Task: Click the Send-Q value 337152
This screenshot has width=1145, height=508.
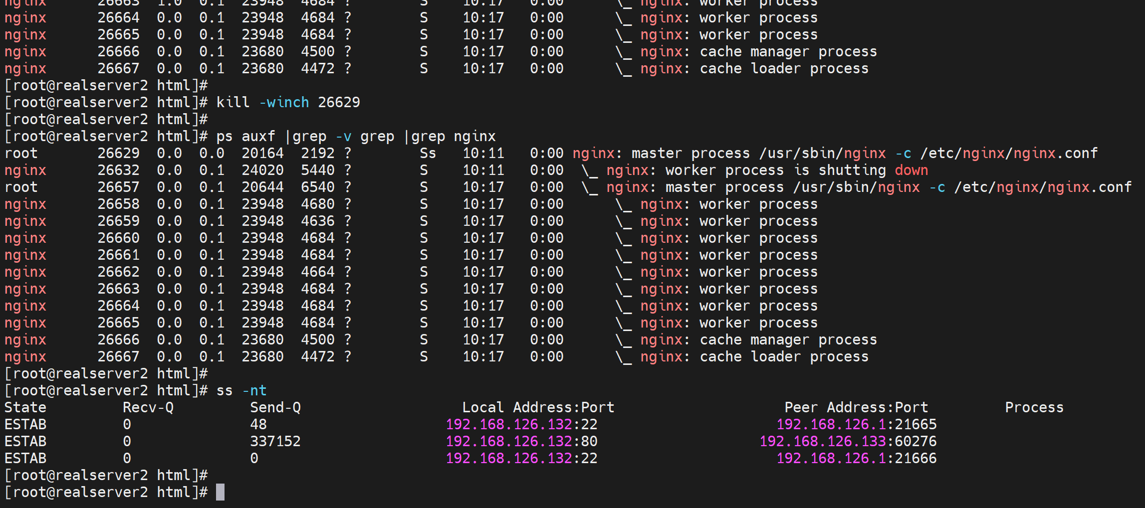Action: (275, 441)
